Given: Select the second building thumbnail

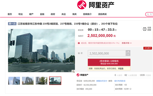Looking at the screenshot, I should pos(28,81).
